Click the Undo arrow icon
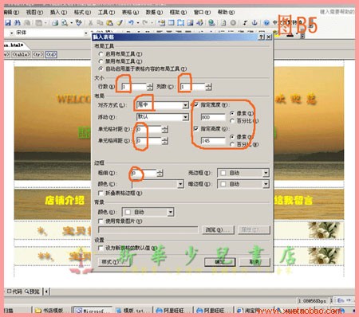Image resolution: width=359 pixels, height=317 pixels. tap(131, 23)
